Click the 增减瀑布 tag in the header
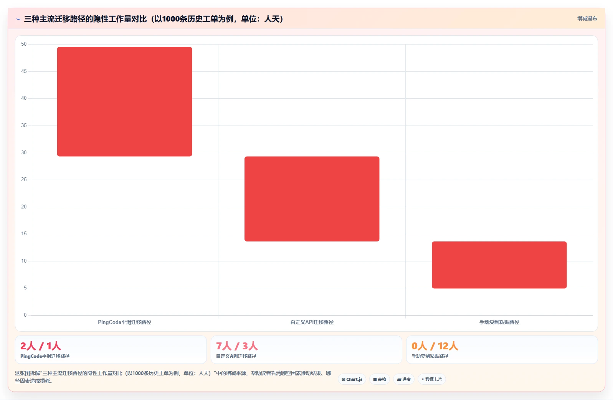The height and width of the screenshot is (400, 613). coord(587,18)
